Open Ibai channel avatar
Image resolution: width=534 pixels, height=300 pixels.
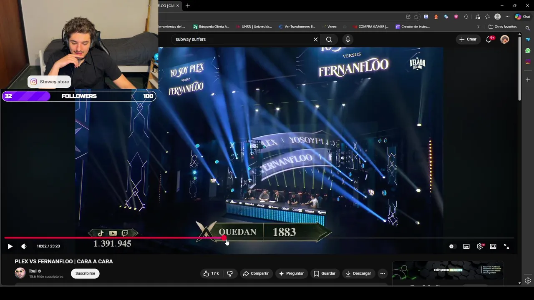point(20,273)
